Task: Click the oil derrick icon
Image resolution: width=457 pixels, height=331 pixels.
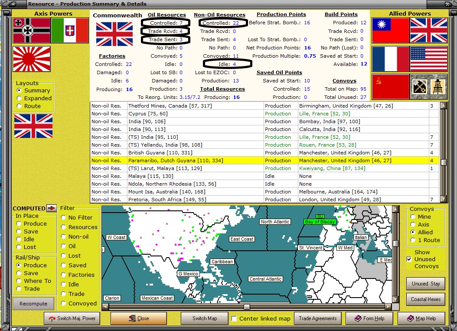Action: [438, 87]
